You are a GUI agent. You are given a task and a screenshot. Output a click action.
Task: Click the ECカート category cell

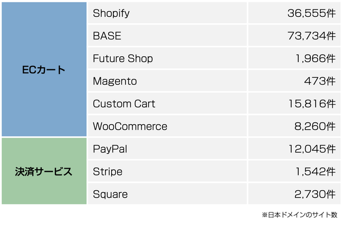44,69
